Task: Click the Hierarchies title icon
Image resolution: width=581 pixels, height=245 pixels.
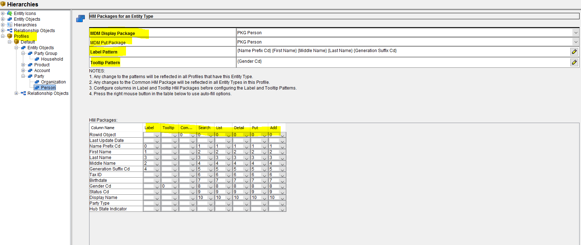Action: tap(3, 4)
